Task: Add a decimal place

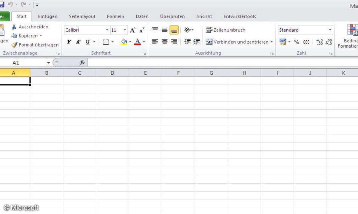Action: click(320, 42)
